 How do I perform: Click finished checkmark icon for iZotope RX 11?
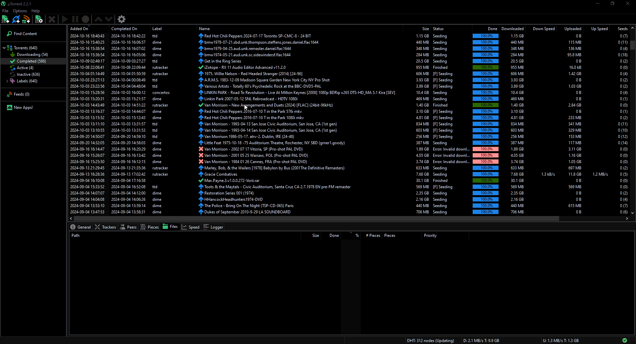click(x=201, y=67)
